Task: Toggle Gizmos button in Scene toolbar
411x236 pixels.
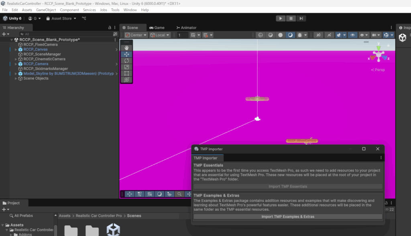Action: pyautogui.click(x=386, y=35)
